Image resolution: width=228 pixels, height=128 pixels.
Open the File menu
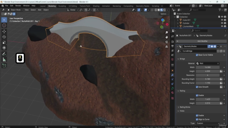6,6
